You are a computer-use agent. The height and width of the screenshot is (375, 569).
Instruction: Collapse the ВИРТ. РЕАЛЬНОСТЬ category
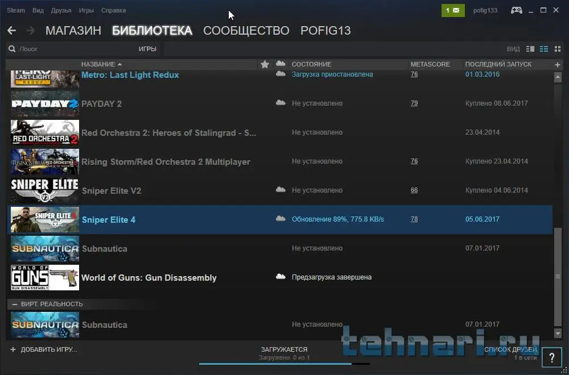pos(15,305)
